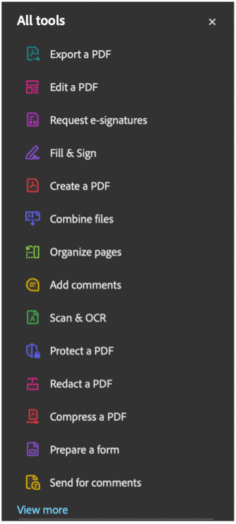Close the All tools panel
Screen dimensions: 236x524
[212, 22]
